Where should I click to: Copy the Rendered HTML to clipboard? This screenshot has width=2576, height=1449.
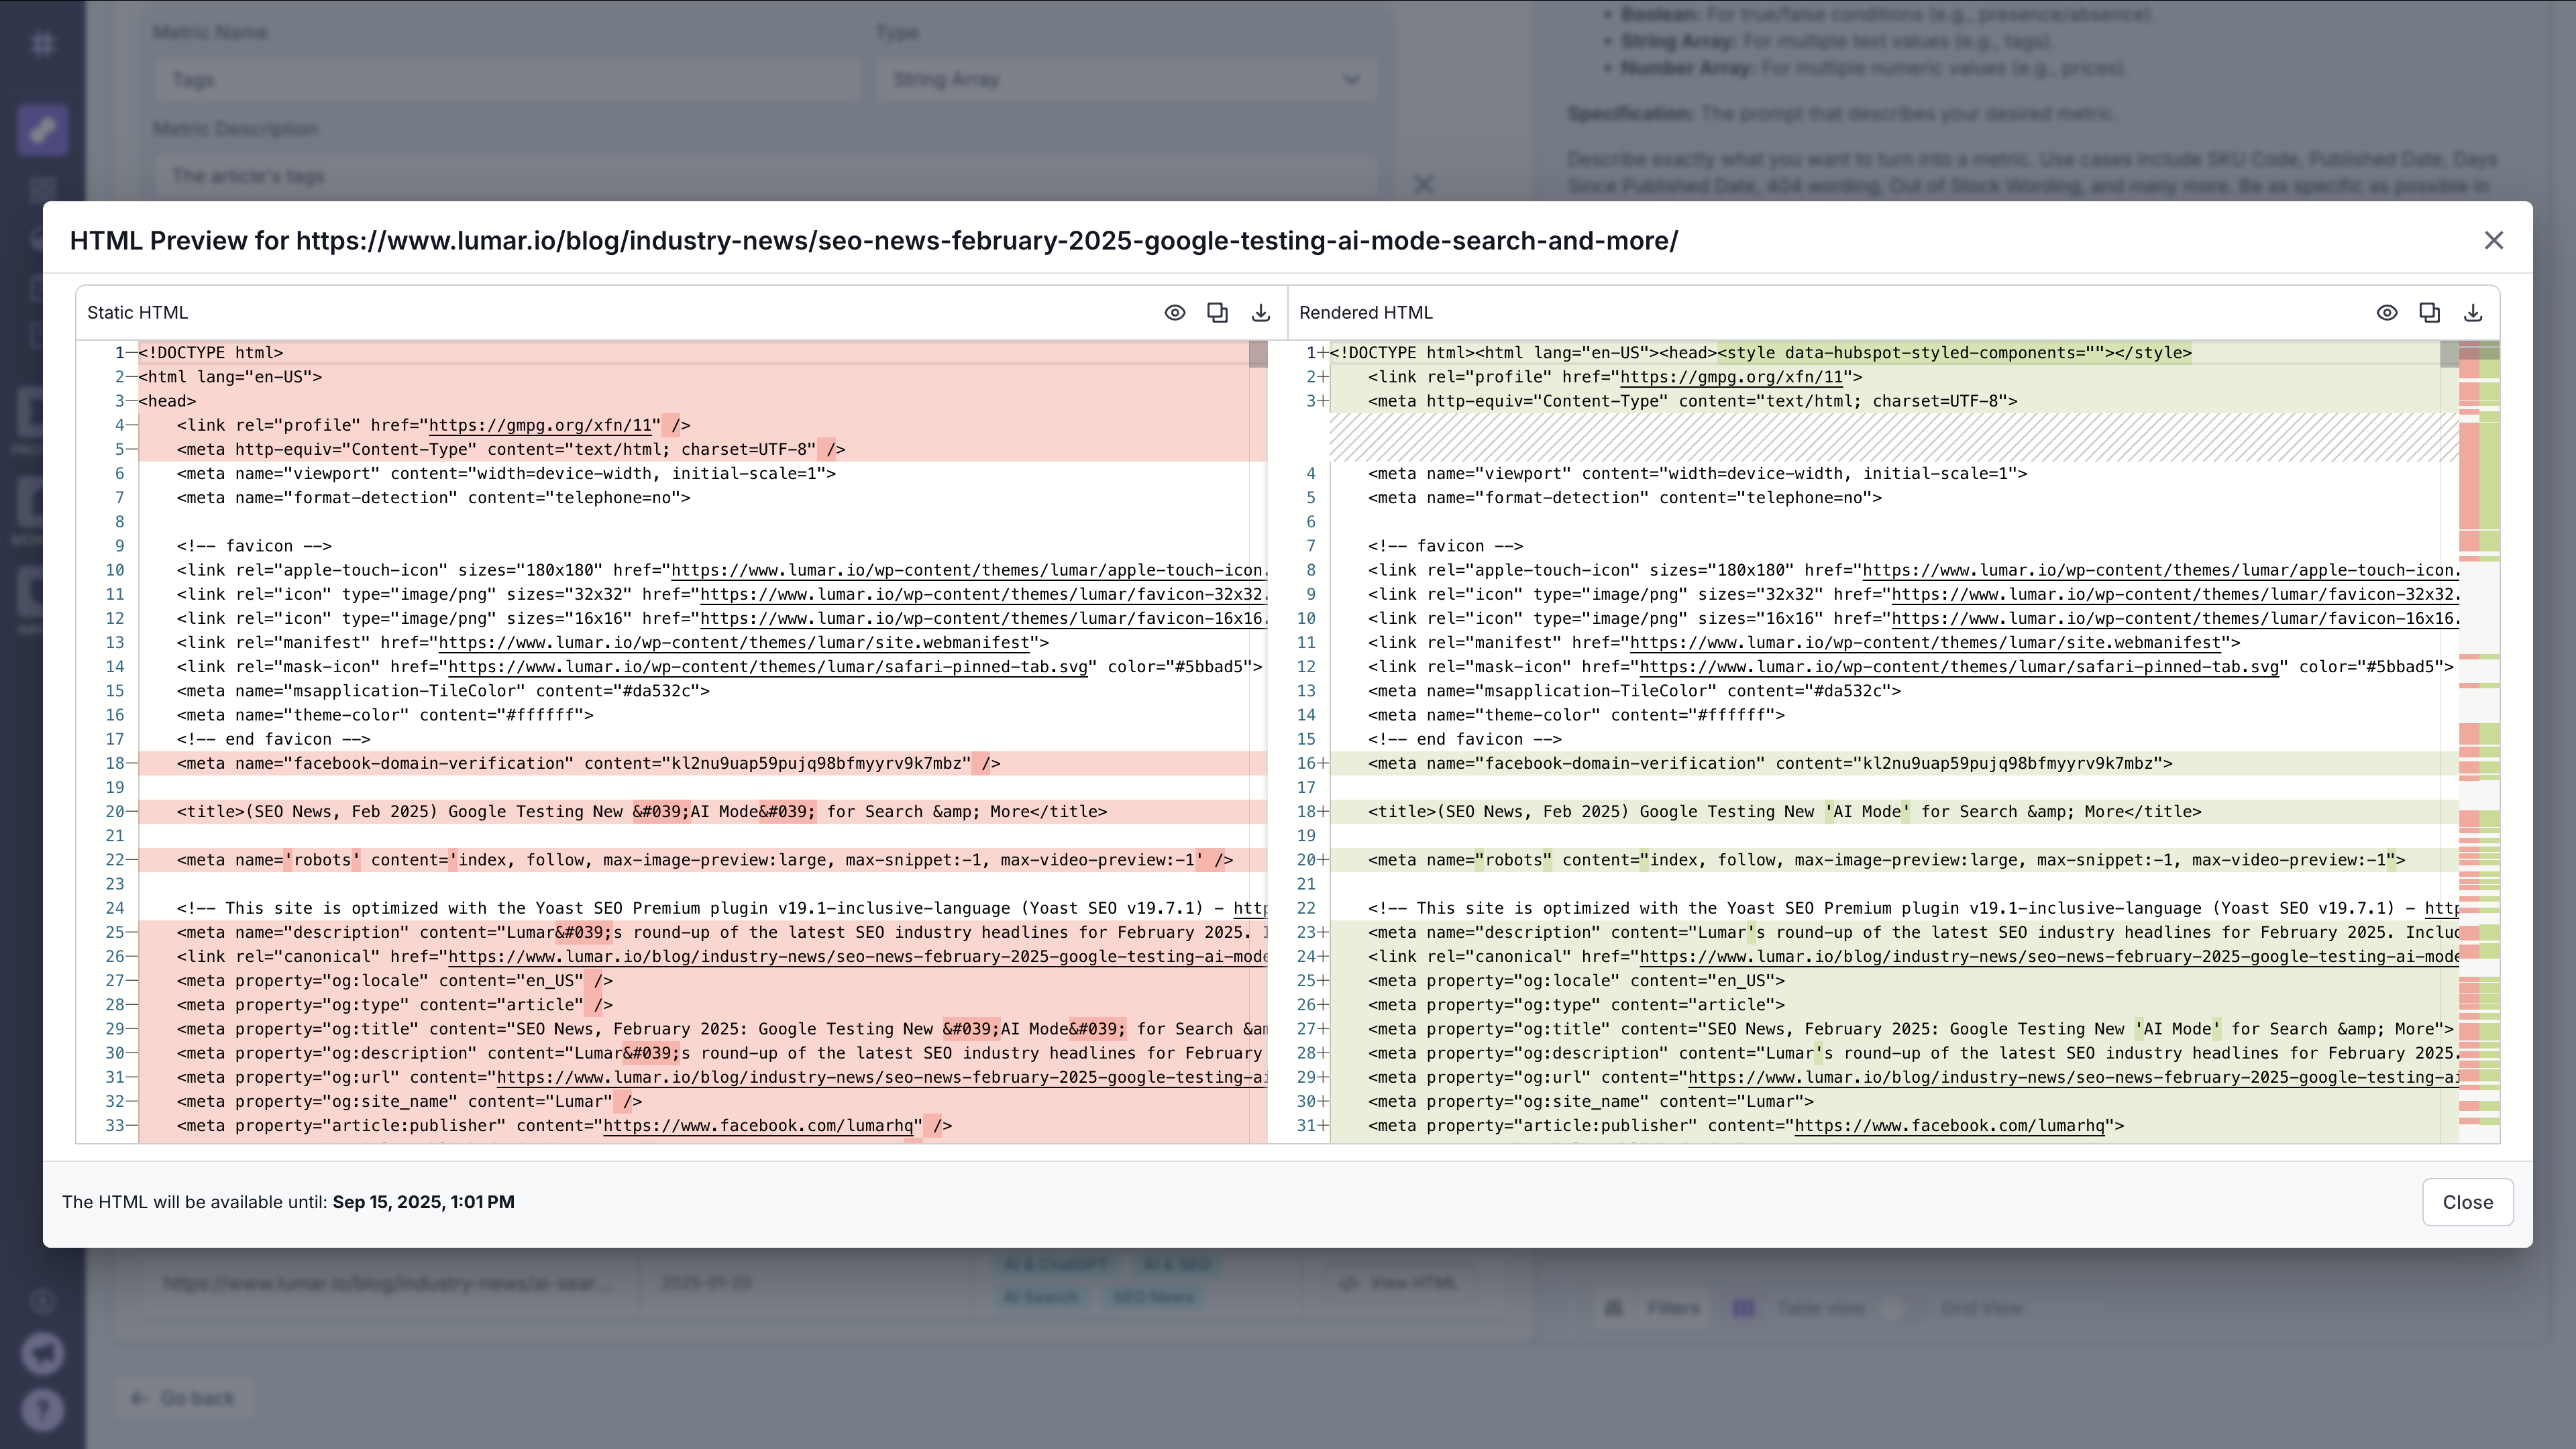tap(2430, 313)
